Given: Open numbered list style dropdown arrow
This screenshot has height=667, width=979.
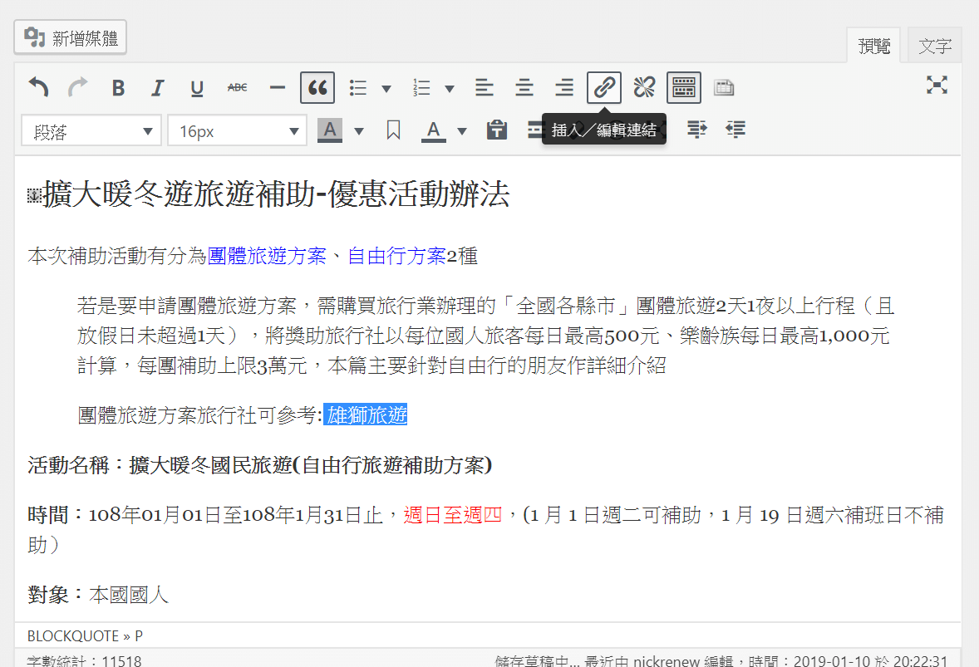Looking at the screenshot, I should click(x=450, y=88).
